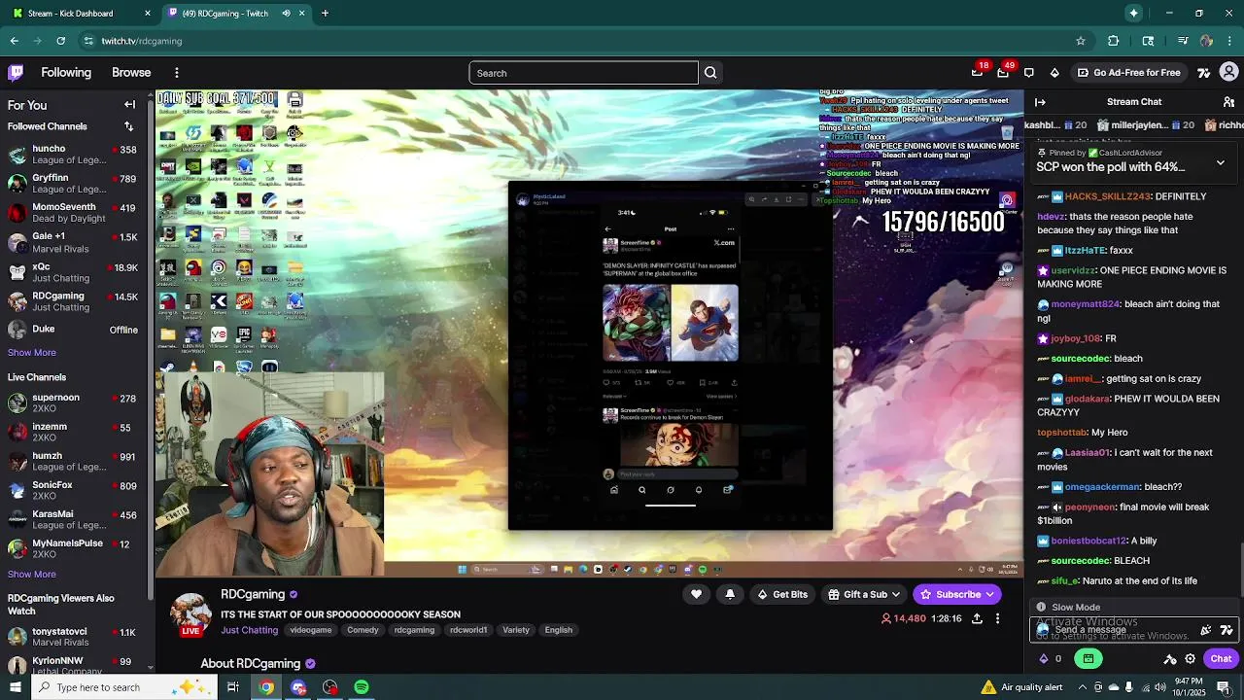The height and width of the screenshot is (700, 1244).
Task: Open the chat community users icon
Action: pyautogui.click(x=1229, y=102)
